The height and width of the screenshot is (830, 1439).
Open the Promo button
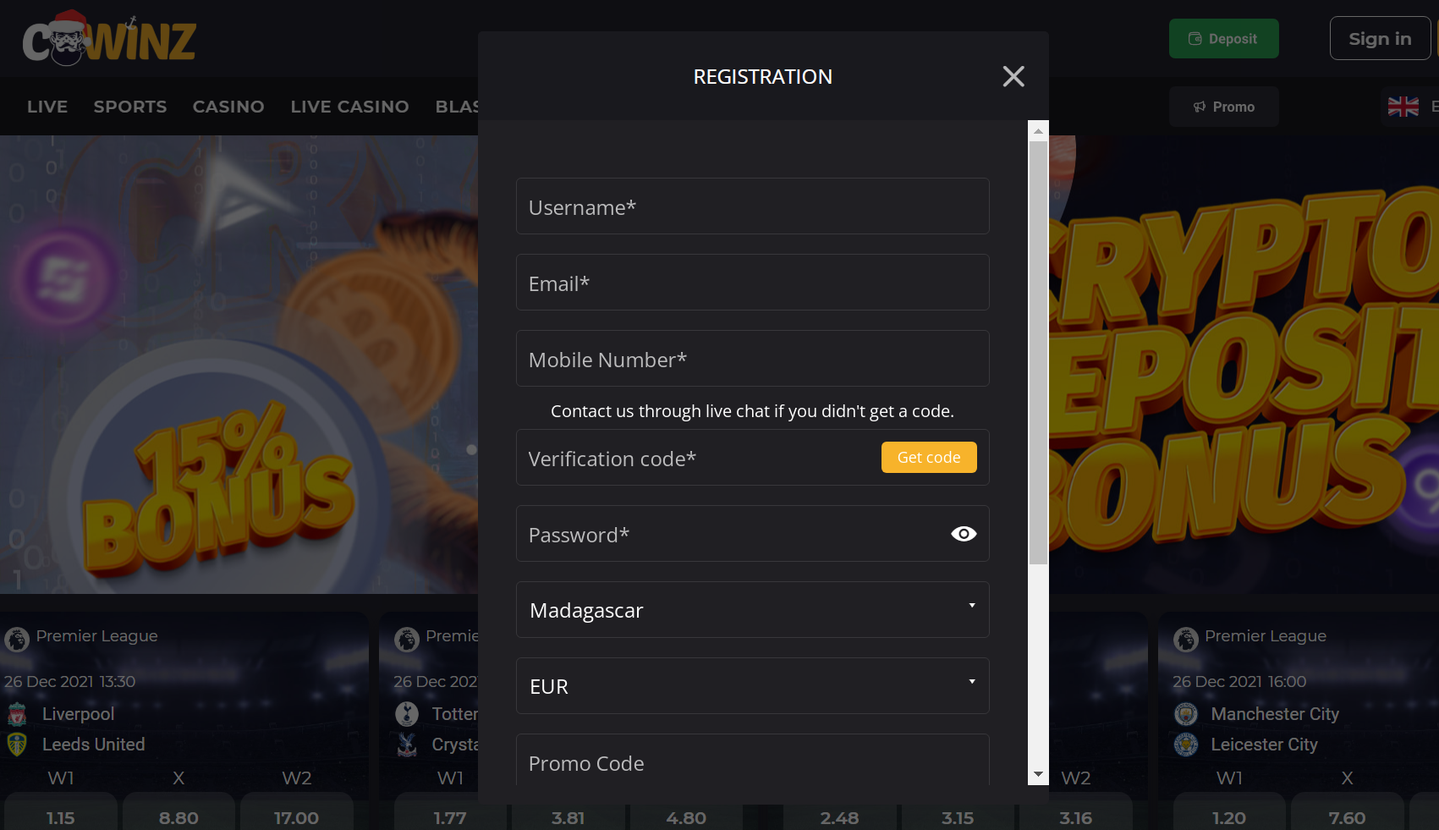coord(1223,107)
